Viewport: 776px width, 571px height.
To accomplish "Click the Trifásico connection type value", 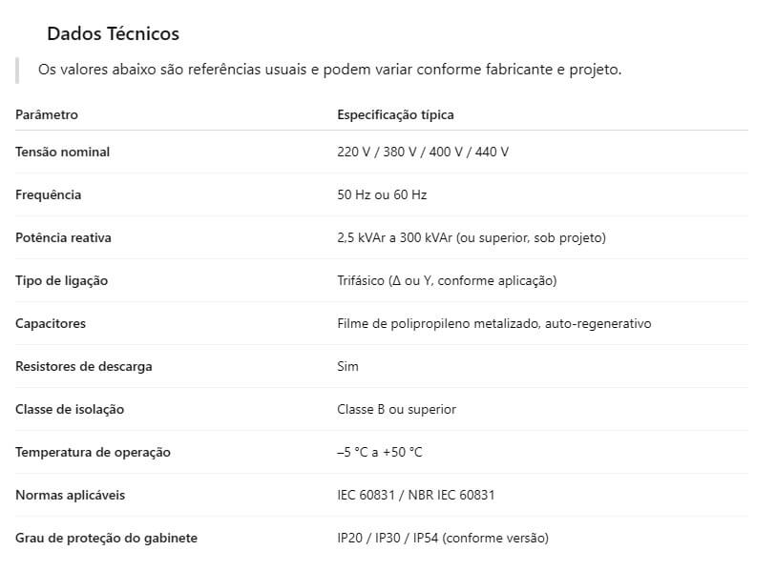I will pyautogui.click(x=447, y=280).
